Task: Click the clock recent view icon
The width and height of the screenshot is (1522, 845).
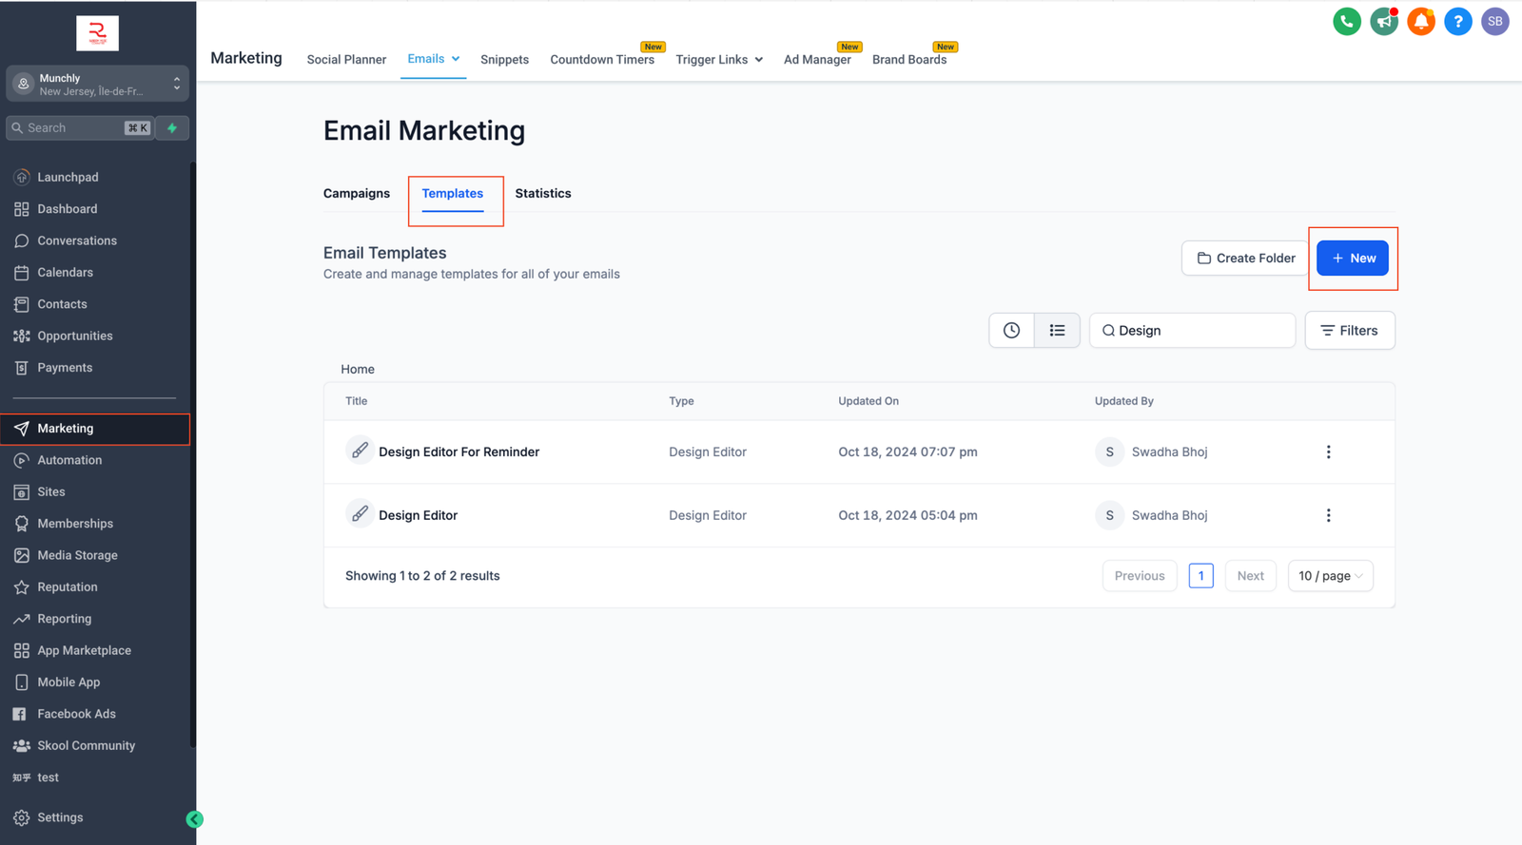Action: tap(1011, 331)
